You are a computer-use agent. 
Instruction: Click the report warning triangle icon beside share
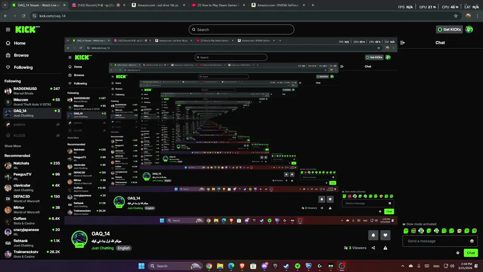385,248
